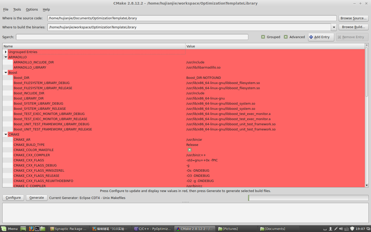Toggle the Advanced checkbox

(x=286, y=37)
